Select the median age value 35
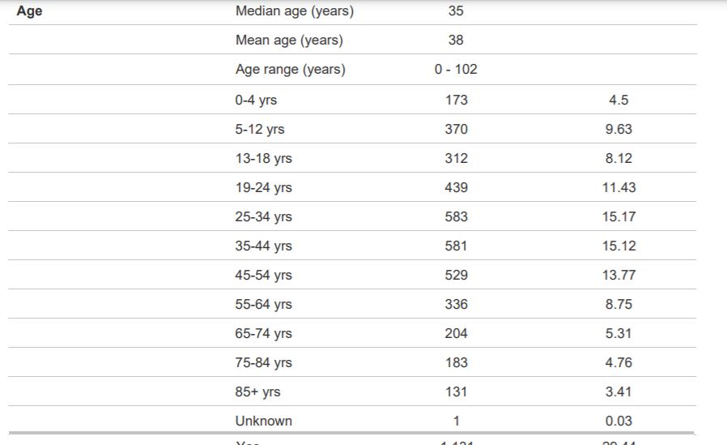Viewport: 727px width, 445px height. pos(456,11)
